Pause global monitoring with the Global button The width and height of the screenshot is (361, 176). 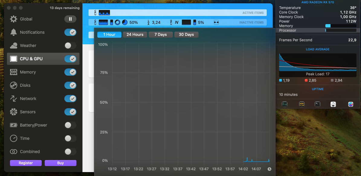70,19
